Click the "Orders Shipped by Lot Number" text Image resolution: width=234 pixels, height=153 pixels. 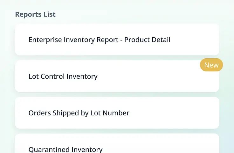click(x=79, y=113)
